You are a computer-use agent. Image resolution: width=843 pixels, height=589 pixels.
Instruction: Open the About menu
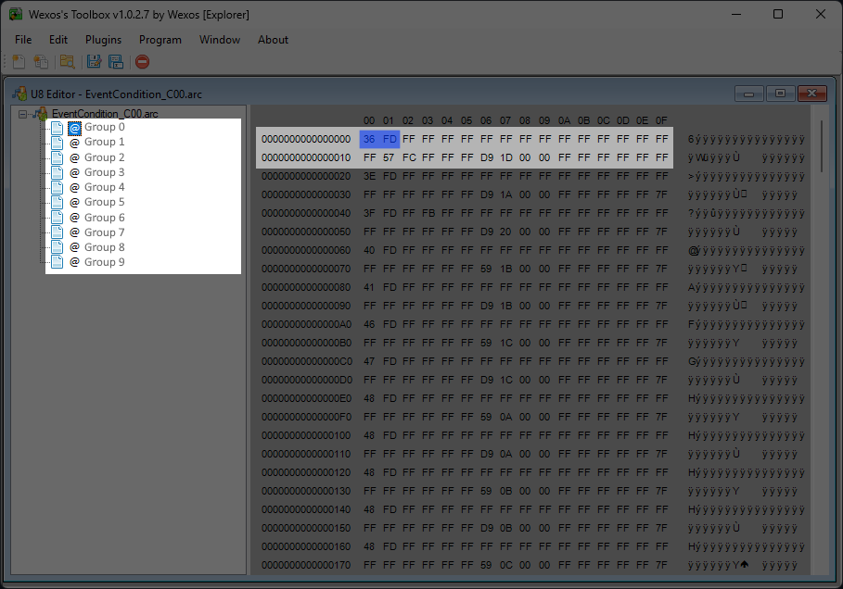pyautogui.click(x=273, y=40)
